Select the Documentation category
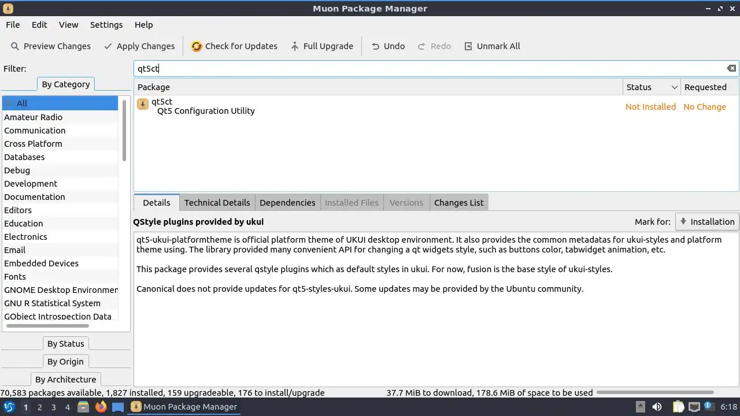The image size is (740, 416). pyautogui.click(x=60, y=197)
